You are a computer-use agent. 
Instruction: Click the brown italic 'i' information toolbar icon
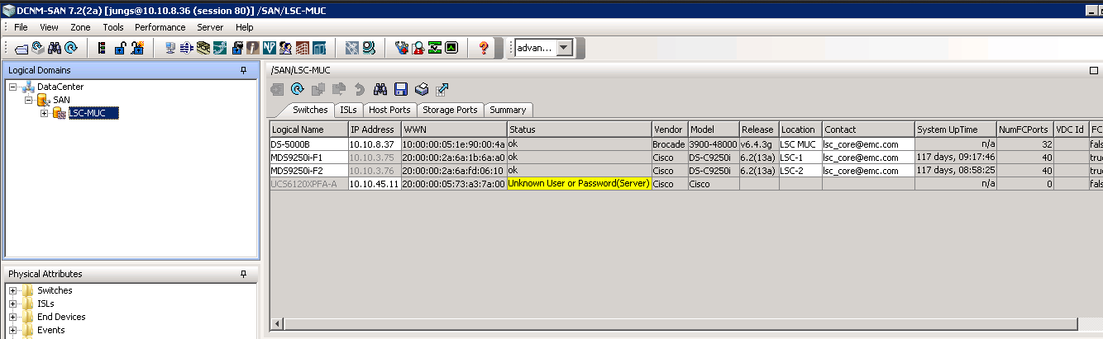[x=253, y=48]
